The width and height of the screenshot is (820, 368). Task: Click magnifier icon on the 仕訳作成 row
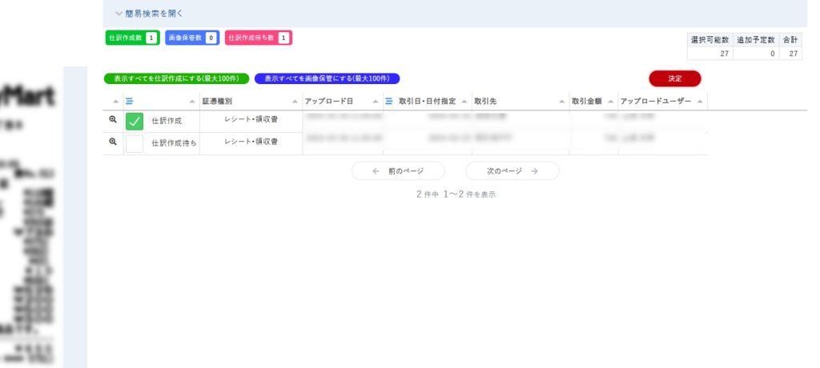click(113, 120)
